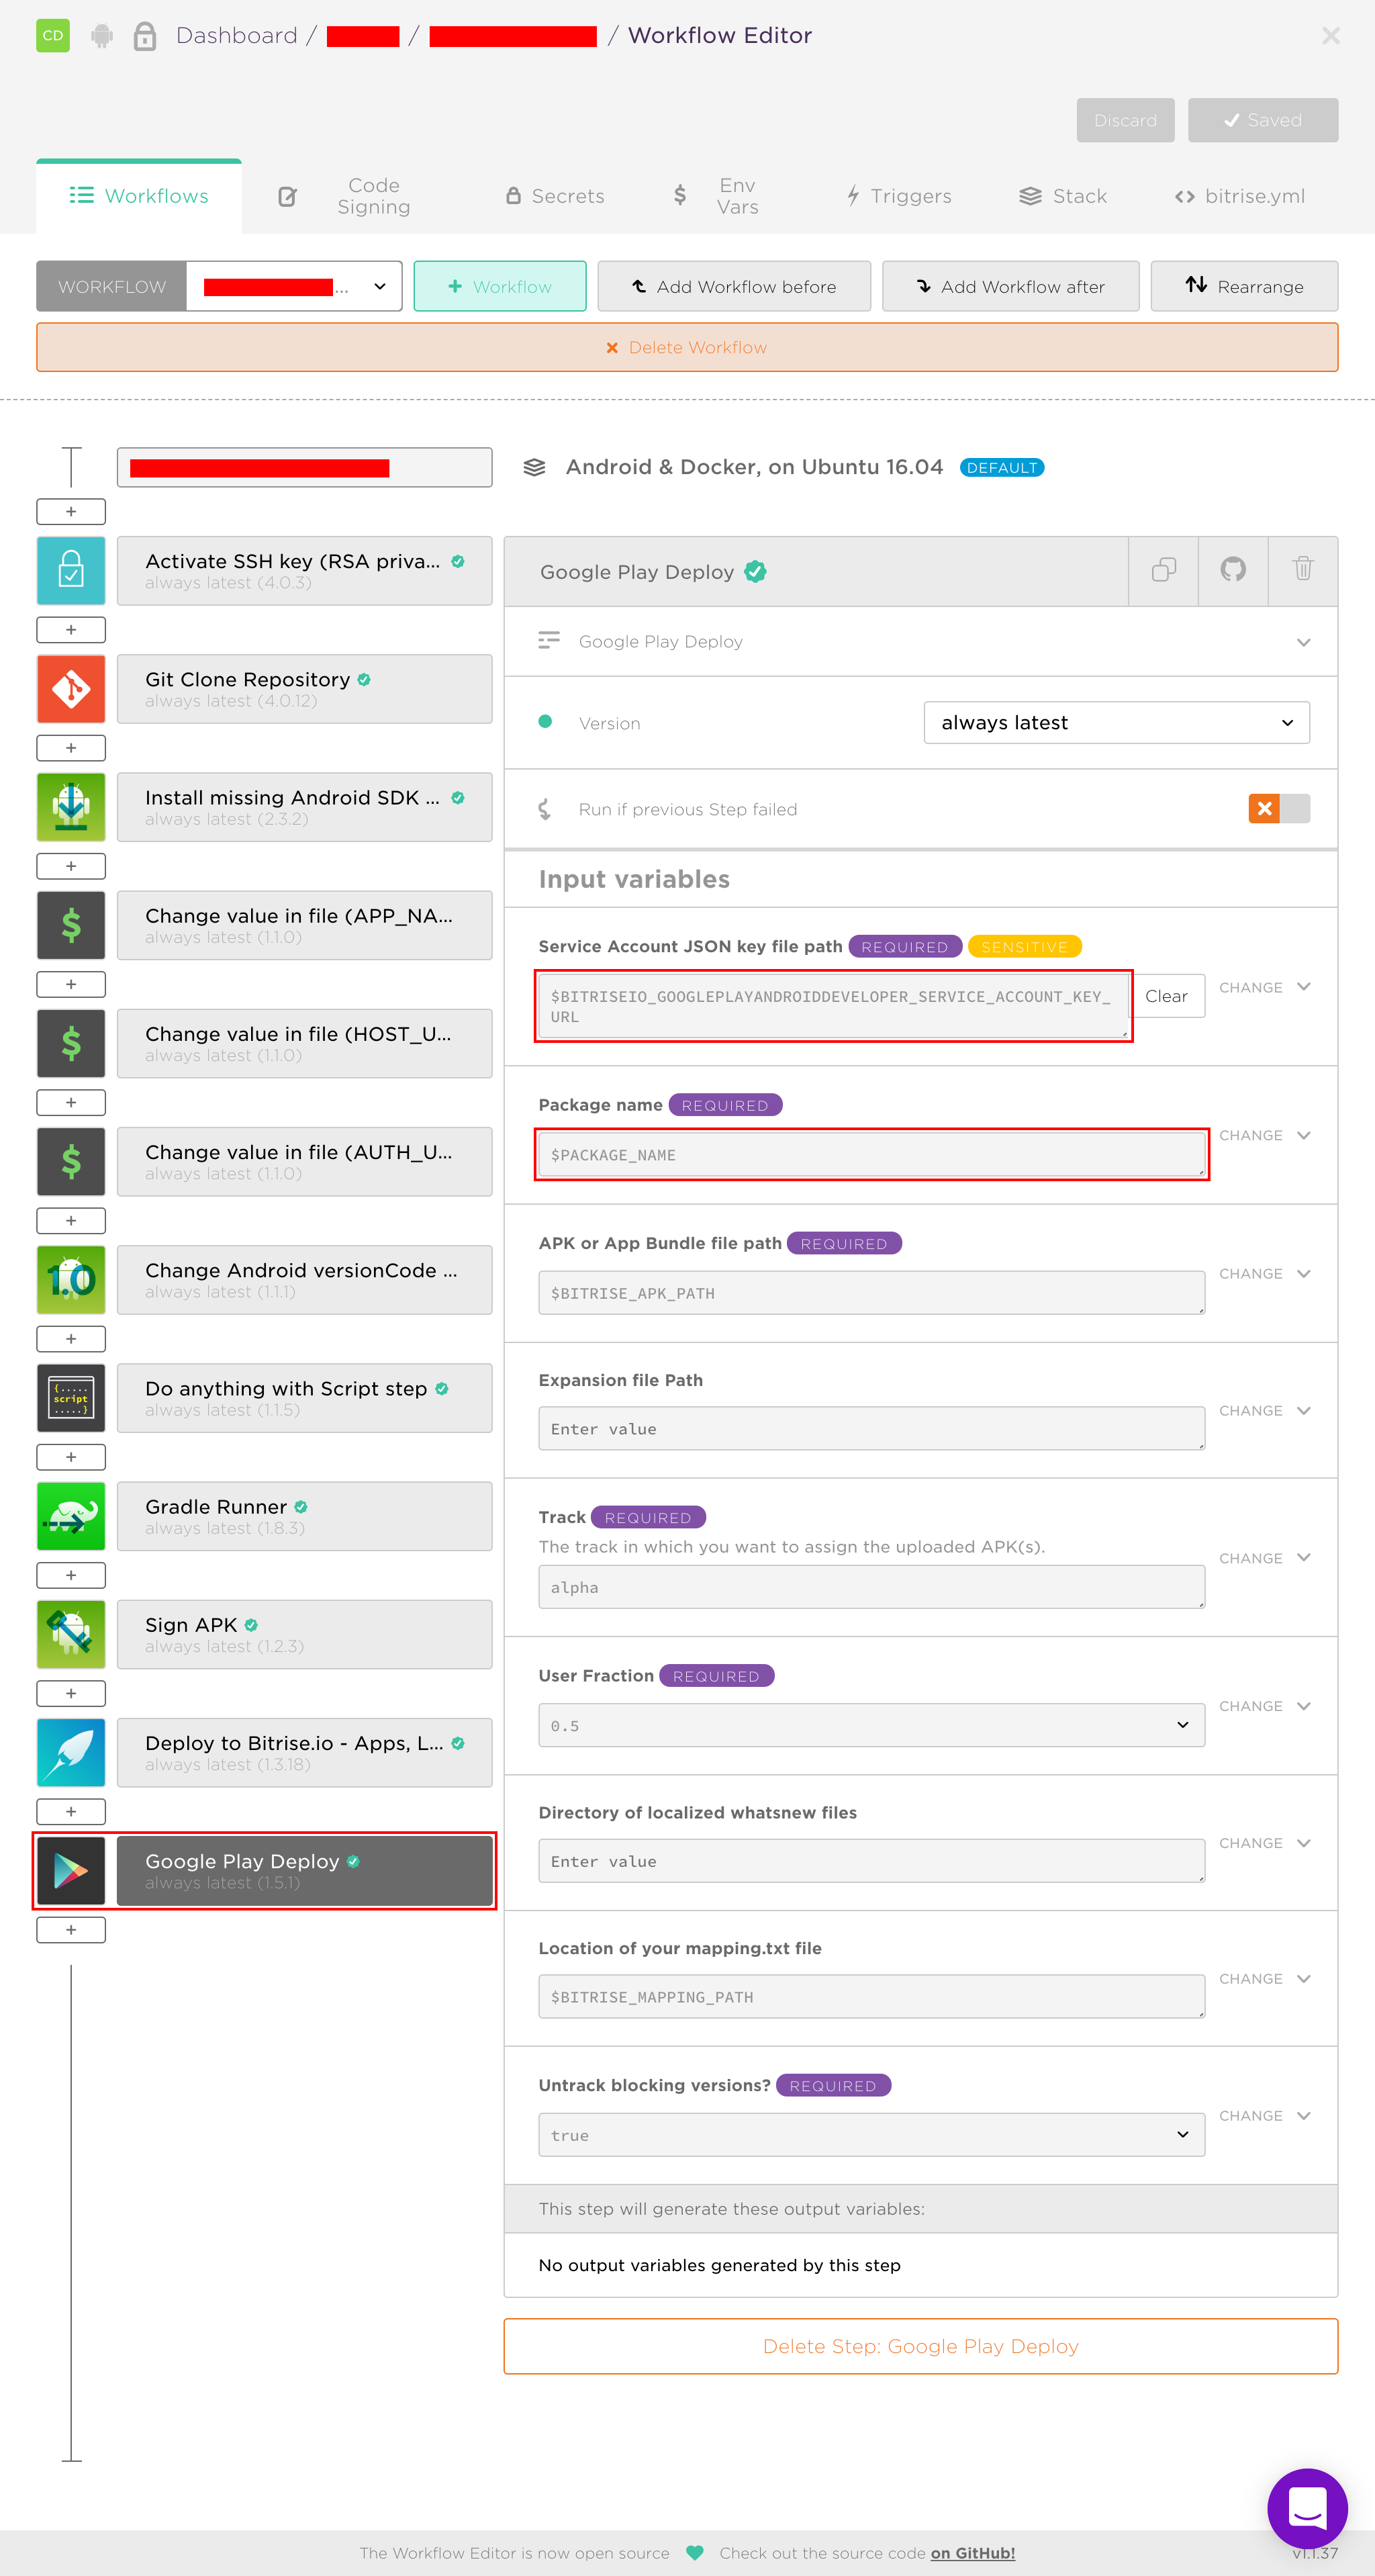Select the Activate SSH key step icon
1375x2576 pixels.
(x=70, y=570)
